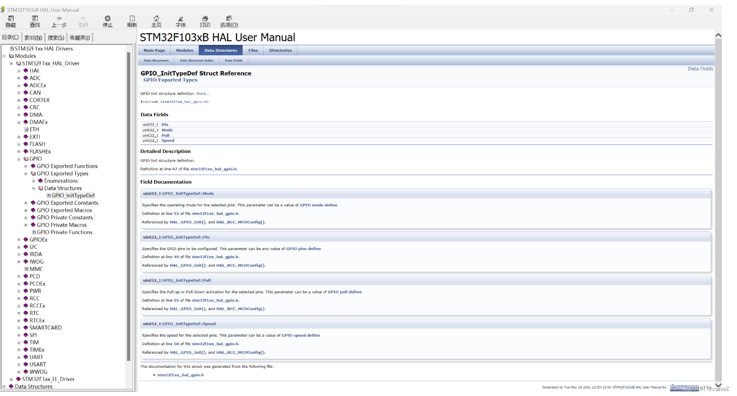Open the Directories navigation tab

(280, 50)
